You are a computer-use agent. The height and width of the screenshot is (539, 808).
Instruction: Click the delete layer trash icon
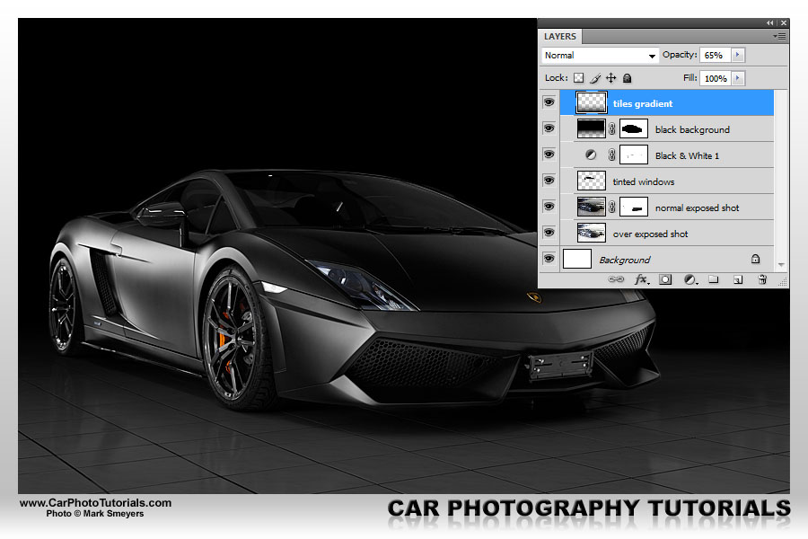point(762,279)
